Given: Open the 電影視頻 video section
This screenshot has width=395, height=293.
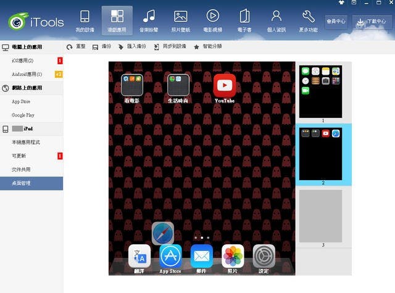Looking at the screenshot, I should [213, 20].
